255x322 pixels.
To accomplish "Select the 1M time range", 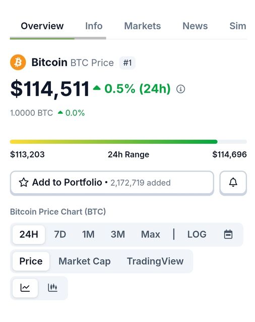I will (88, 234).
